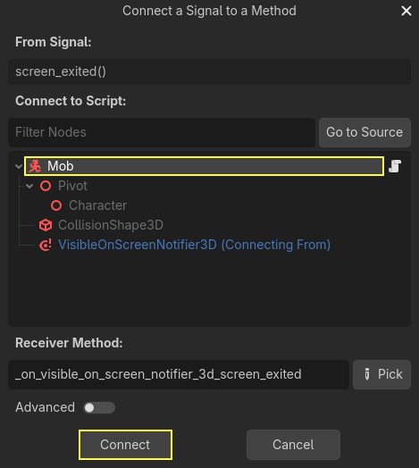
Task: Click the Character node circle icon
Action: point(56,205)
